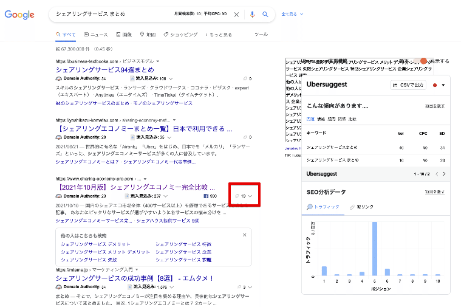Select the 関連 tab in Ubersuggest
The height and width of the screenshot is (307, 461).
310,119
